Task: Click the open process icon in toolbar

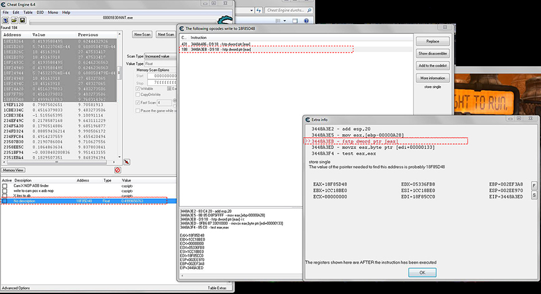Action: 6,20
